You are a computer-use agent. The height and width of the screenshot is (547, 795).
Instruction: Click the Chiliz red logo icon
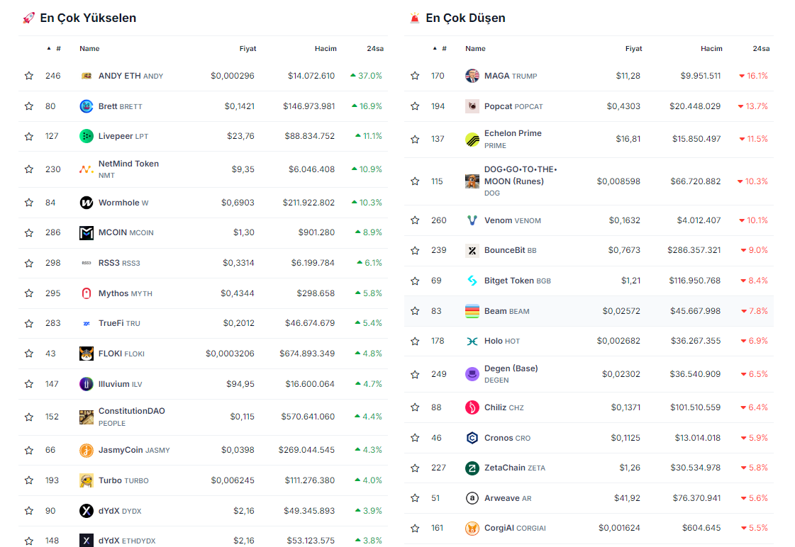click(x=472, y=407)
